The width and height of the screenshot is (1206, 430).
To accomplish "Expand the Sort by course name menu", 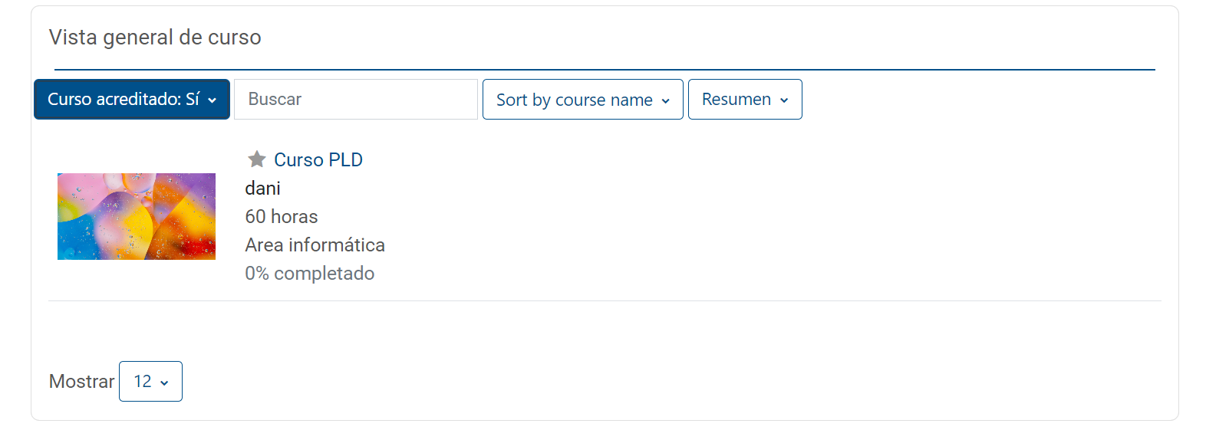I will [583, 100].
